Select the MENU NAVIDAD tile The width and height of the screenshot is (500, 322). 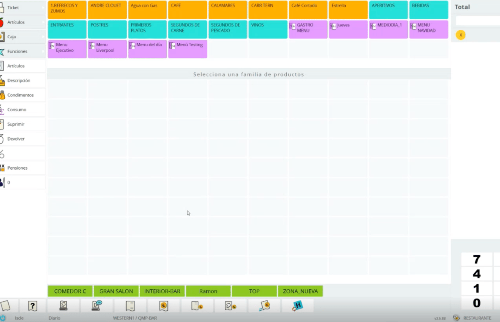pos(429,29)
